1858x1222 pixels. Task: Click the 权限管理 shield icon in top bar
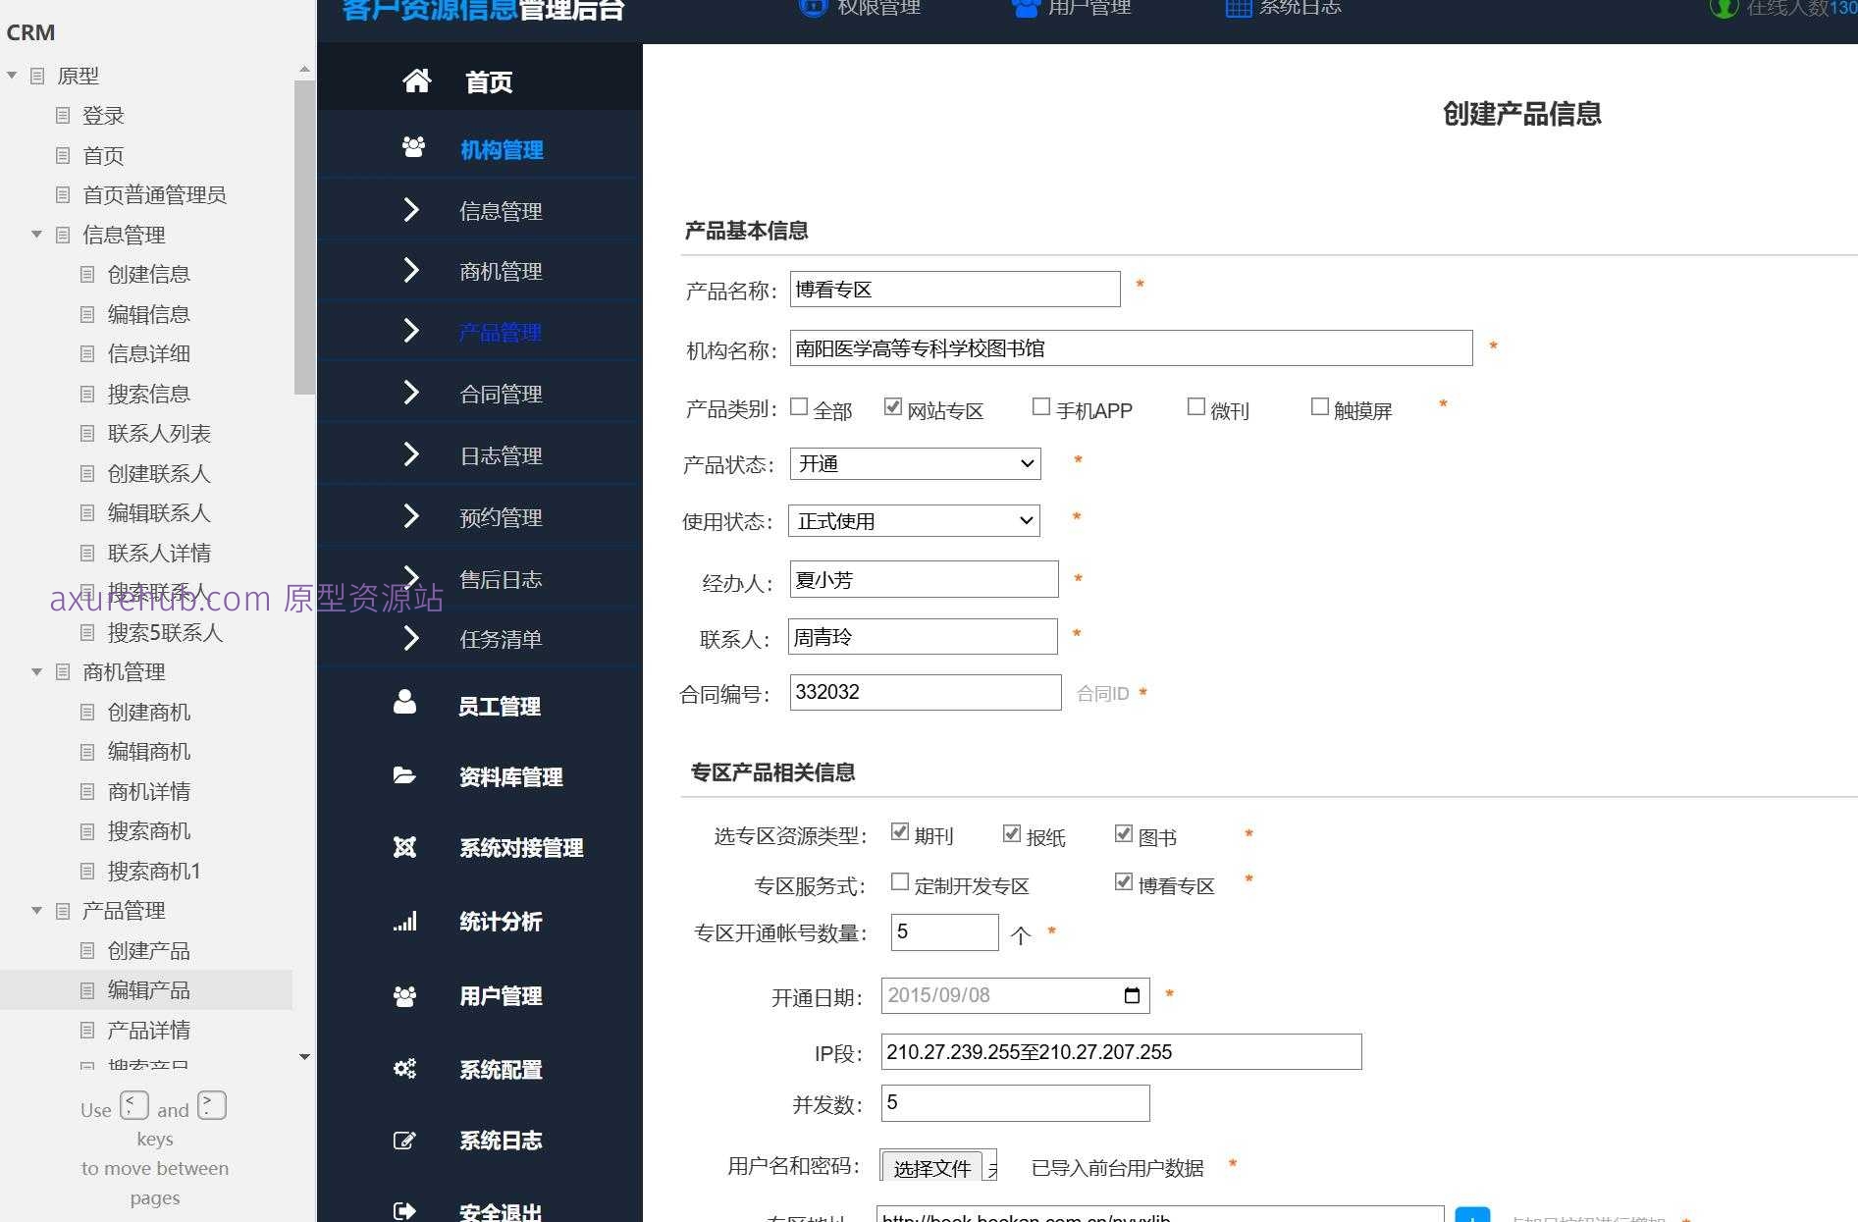point(813,8)
